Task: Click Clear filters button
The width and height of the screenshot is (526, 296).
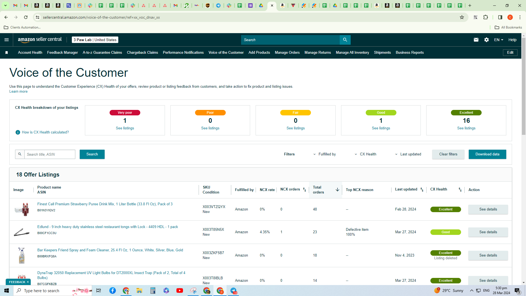Action: pyautogui.click(x=448, y=154)
